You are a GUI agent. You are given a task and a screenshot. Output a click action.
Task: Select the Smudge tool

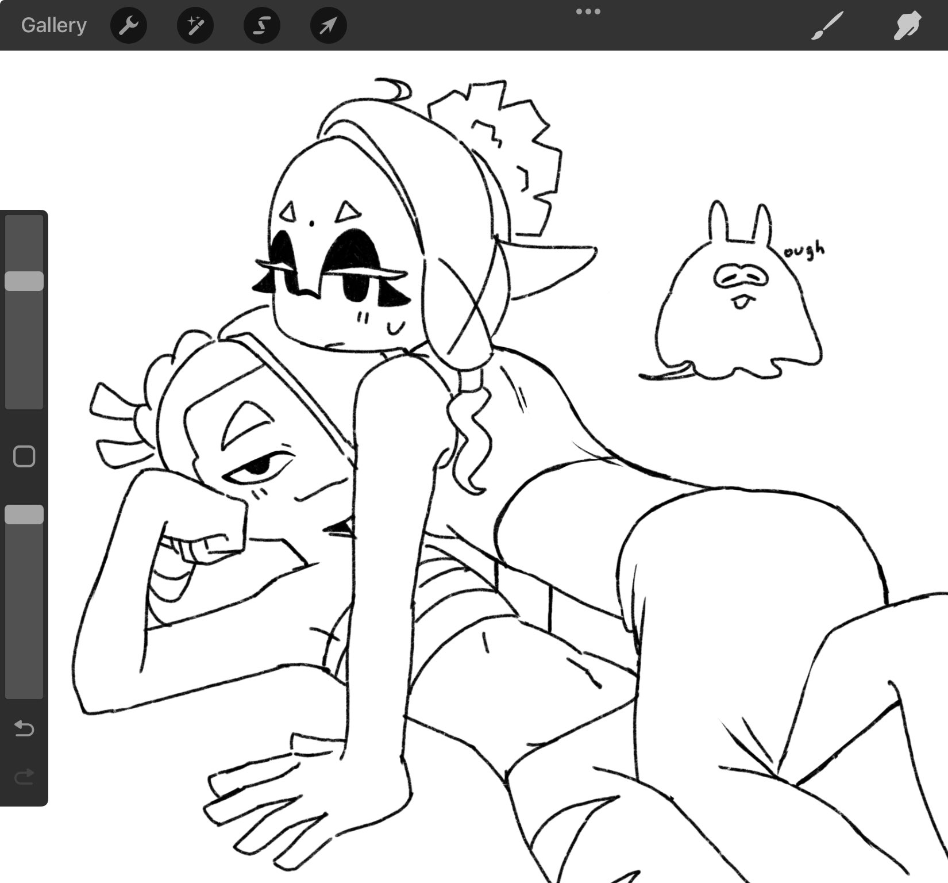(907, 25)
